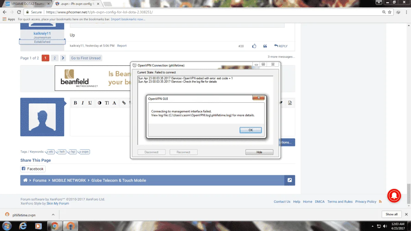Click the 3 more messages link
Image resolution: width=411 pixels, height=231 pixels.
pyautogui.click(x=281, y=57)
